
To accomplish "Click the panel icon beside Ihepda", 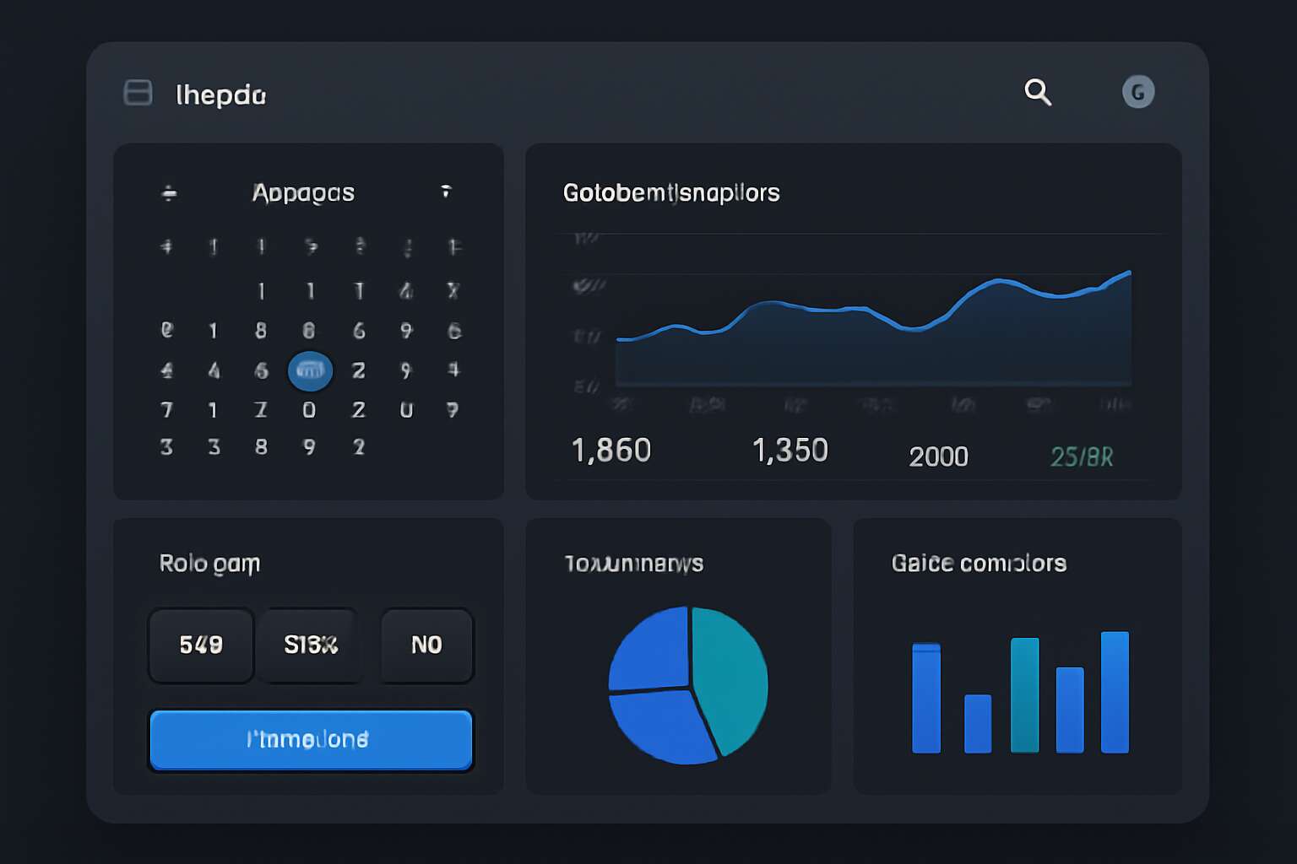I will [x=138, y=93].
